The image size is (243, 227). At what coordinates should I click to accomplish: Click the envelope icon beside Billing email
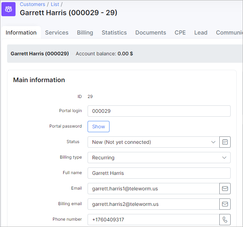225,204
